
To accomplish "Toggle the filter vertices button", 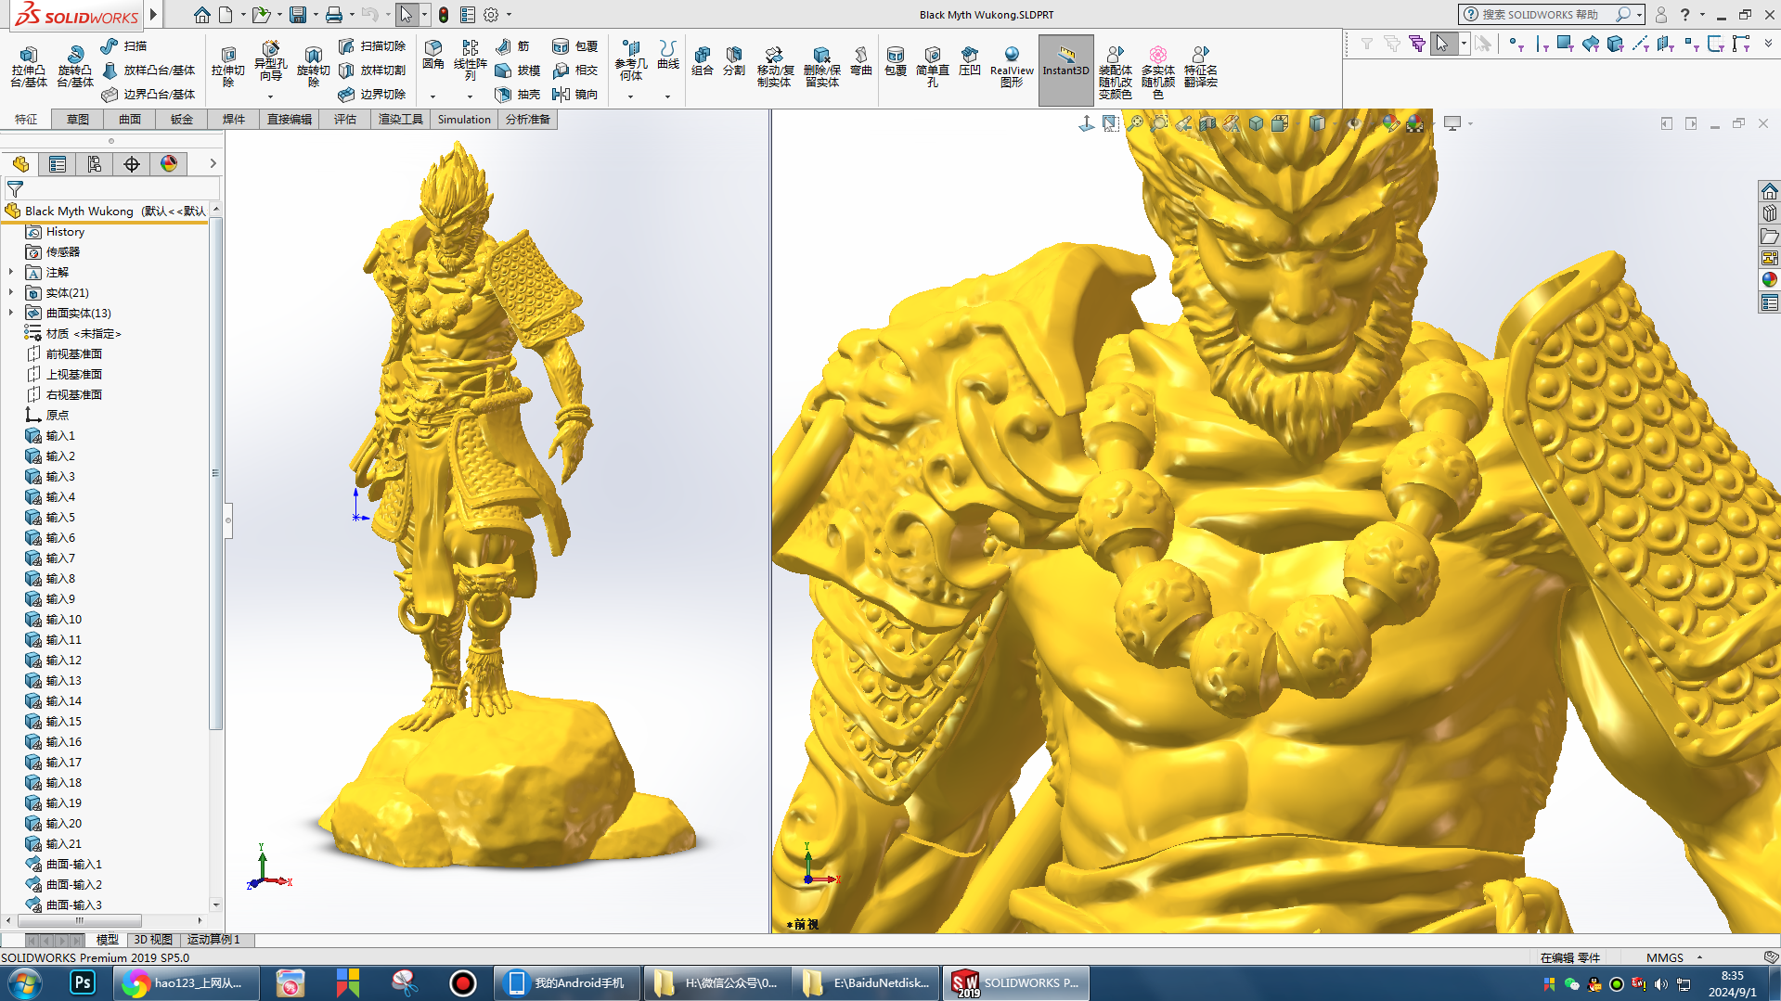I will (x=1516, y=44).
